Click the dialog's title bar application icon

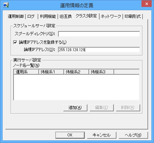tap(6, 5)
